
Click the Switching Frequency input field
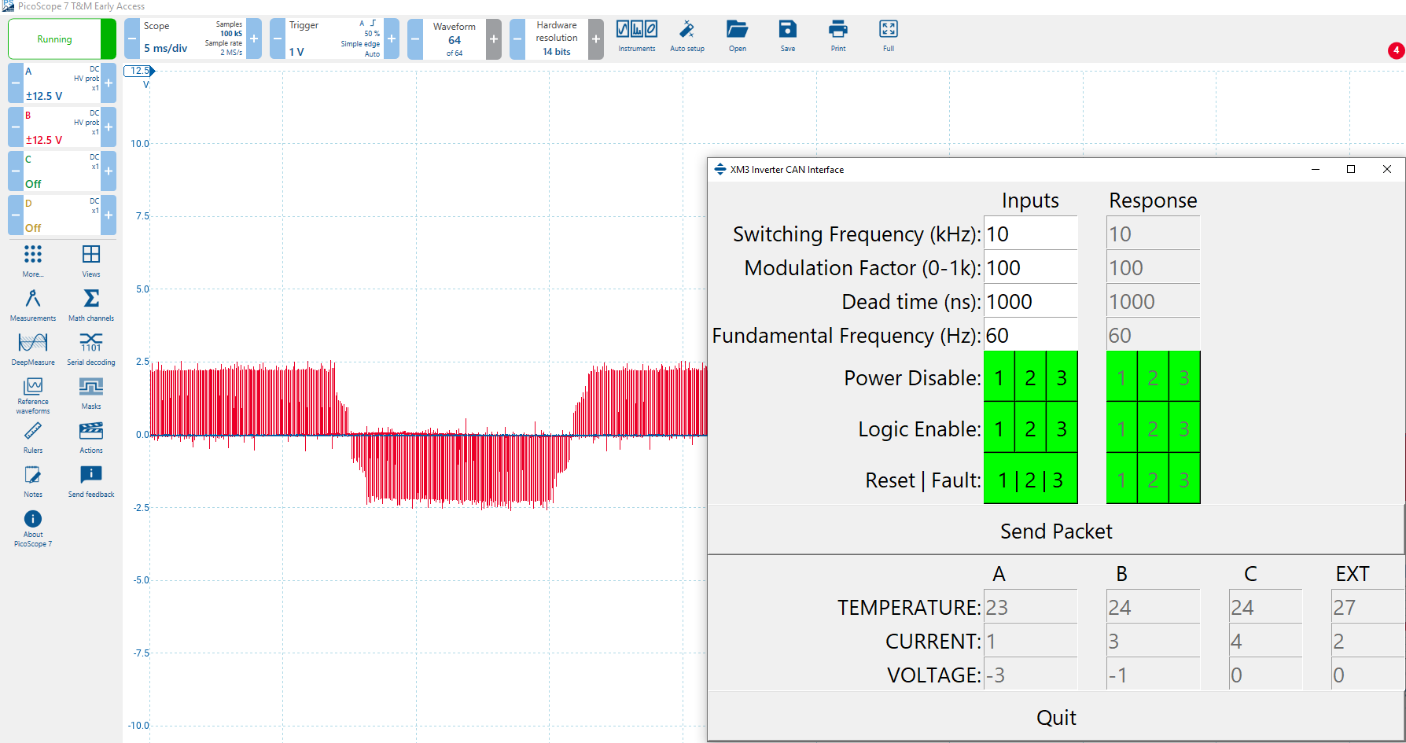coord(1030,234)
